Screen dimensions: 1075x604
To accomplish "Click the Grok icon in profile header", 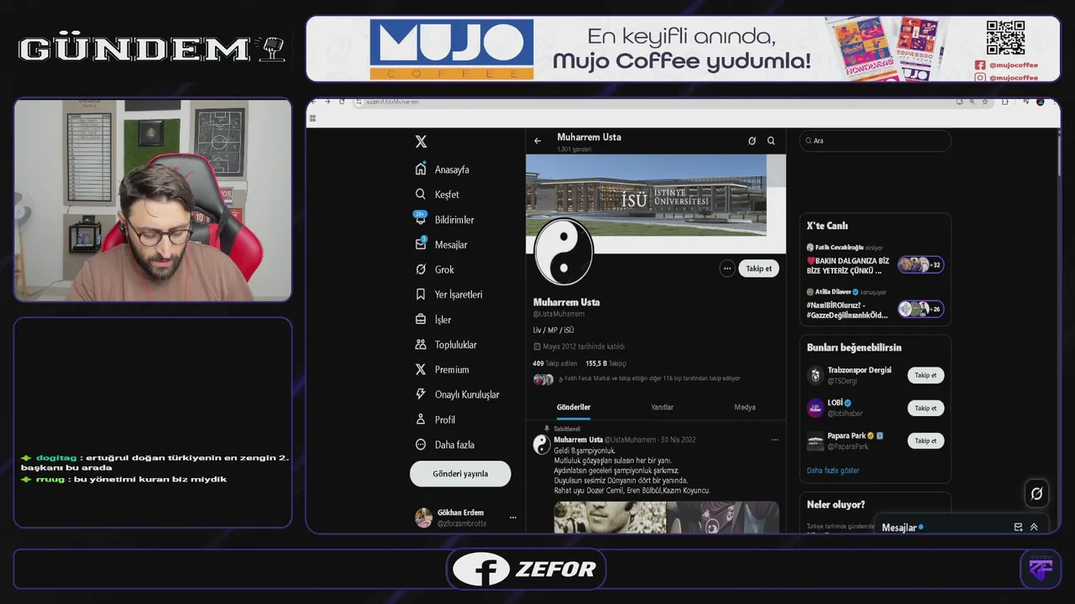I will pyautogui.click(x=752, y=141).
